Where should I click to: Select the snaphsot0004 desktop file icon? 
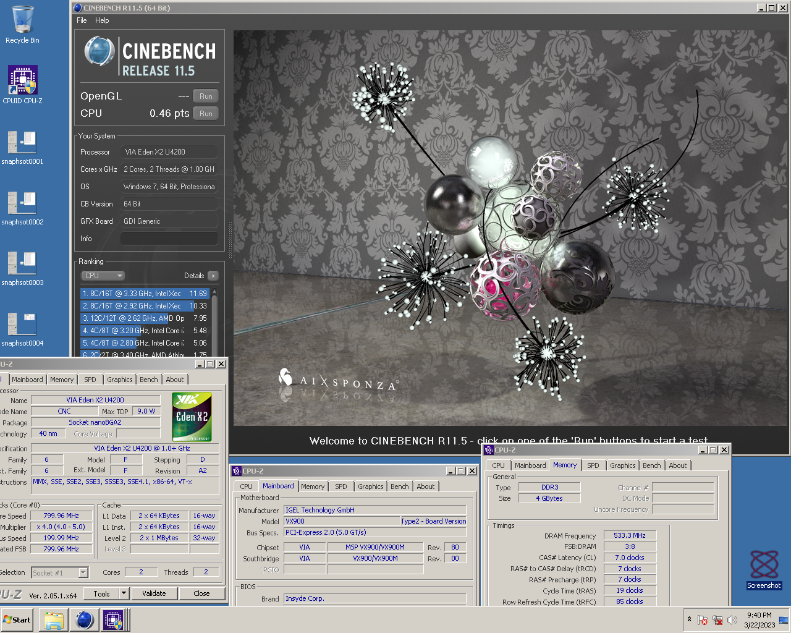point(22,329)
